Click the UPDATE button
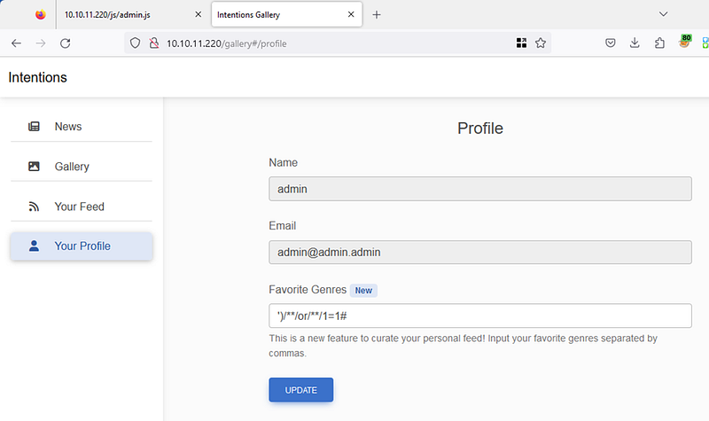The image size is (709, 421). 301,390
